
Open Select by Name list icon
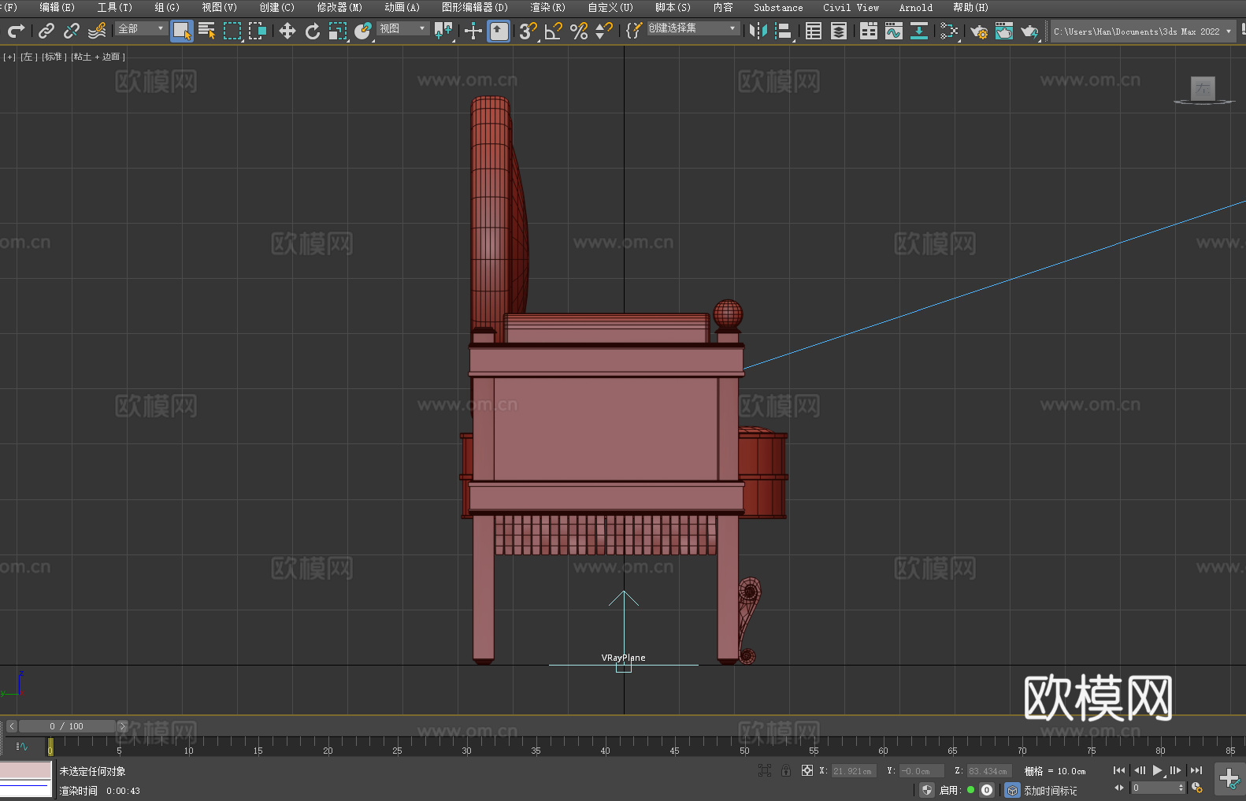(207, 31)
